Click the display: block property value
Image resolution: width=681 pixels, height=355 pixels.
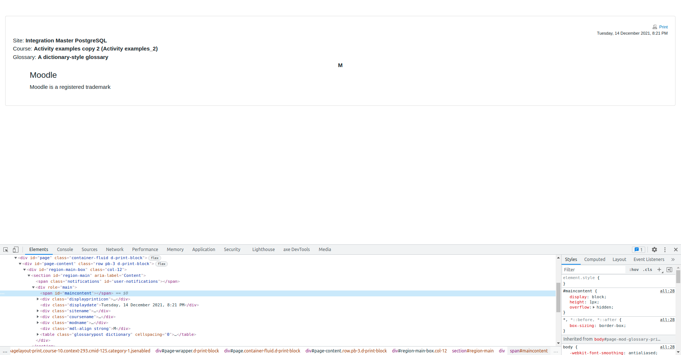click(598, 297)
